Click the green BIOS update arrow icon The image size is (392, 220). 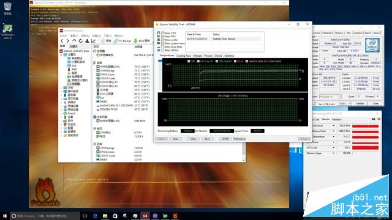tap(135, 41)
